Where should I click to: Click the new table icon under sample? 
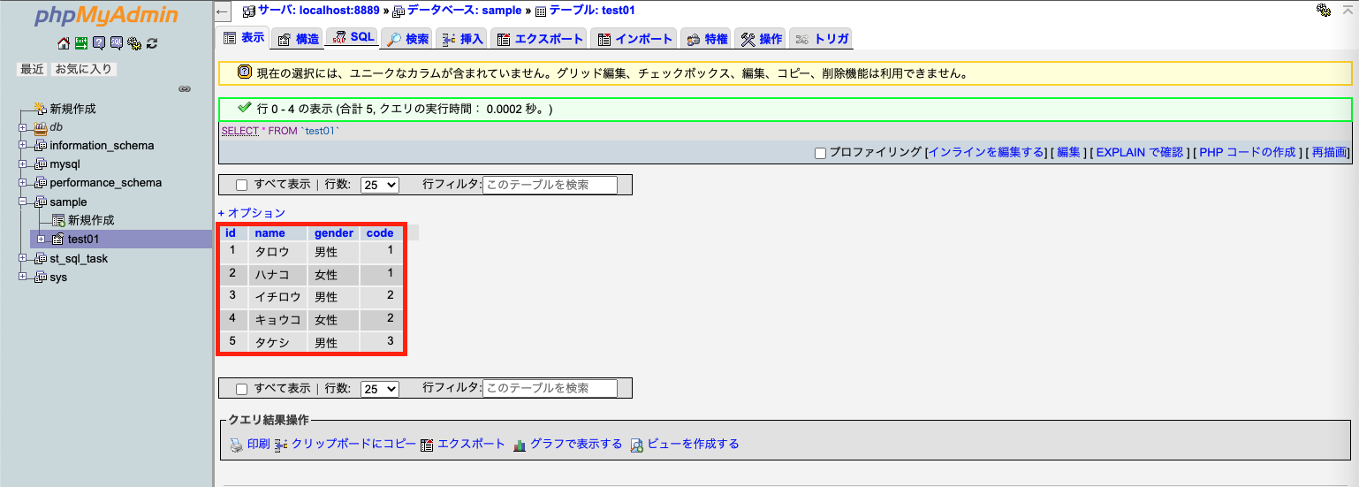[58, 220]
